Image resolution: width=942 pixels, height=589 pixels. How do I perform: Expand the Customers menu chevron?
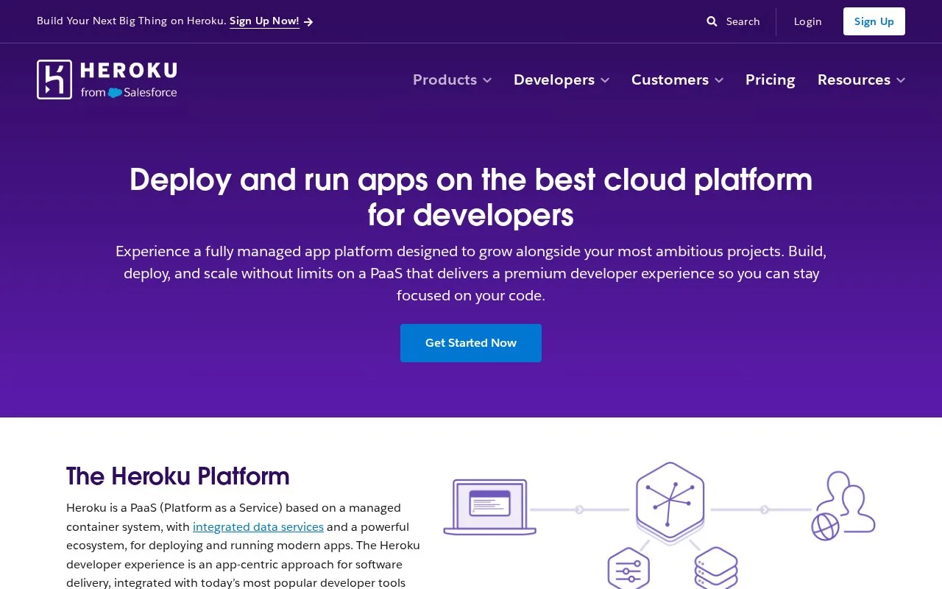pyautogui.click(x=719, y=80)
